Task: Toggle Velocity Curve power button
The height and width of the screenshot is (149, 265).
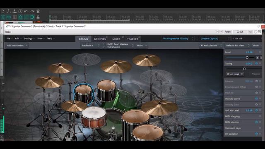Action: (x=256, y=99)
